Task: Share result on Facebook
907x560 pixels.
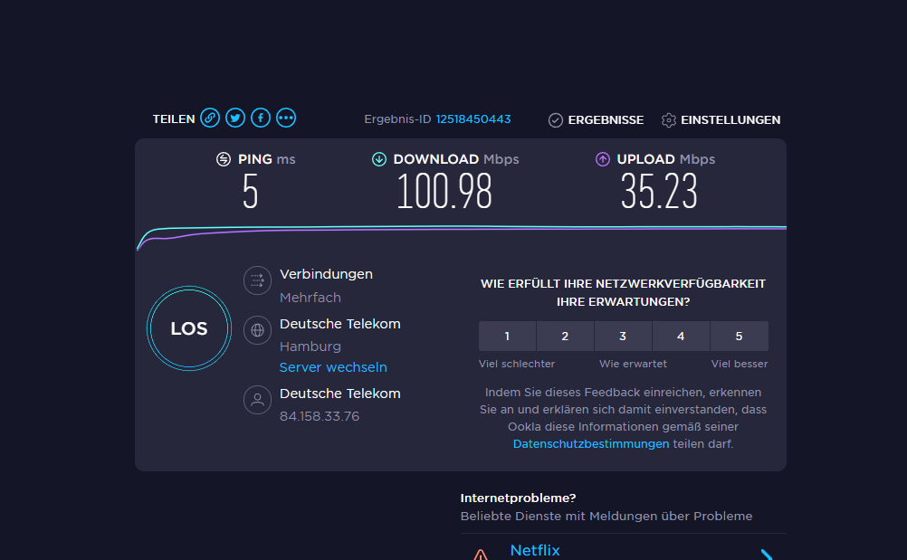Action: (261, 118)
